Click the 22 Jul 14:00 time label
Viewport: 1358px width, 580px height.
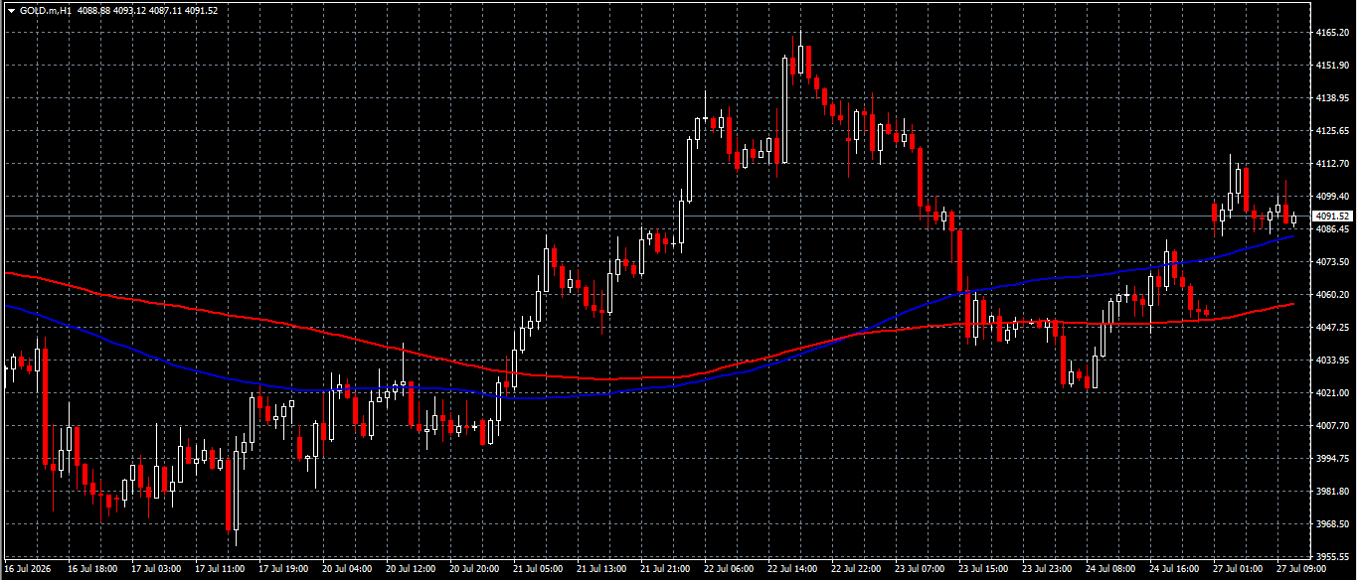click(792, 570)
